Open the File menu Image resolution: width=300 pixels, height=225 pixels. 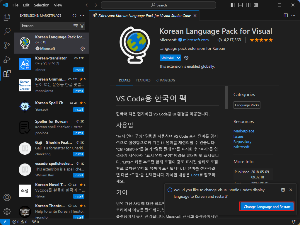[x=15, y=5]
